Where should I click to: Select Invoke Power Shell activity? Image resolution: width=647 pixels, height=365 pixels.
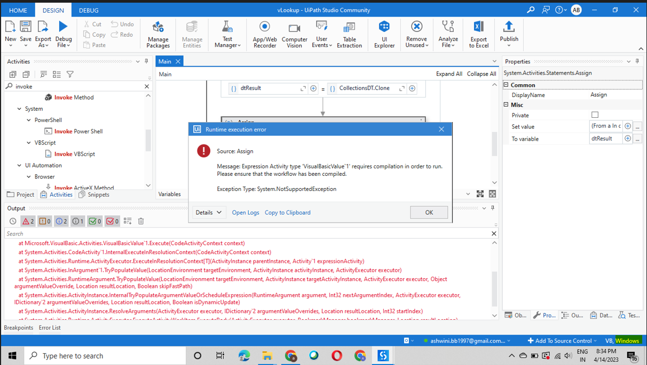tap(74, 131)
